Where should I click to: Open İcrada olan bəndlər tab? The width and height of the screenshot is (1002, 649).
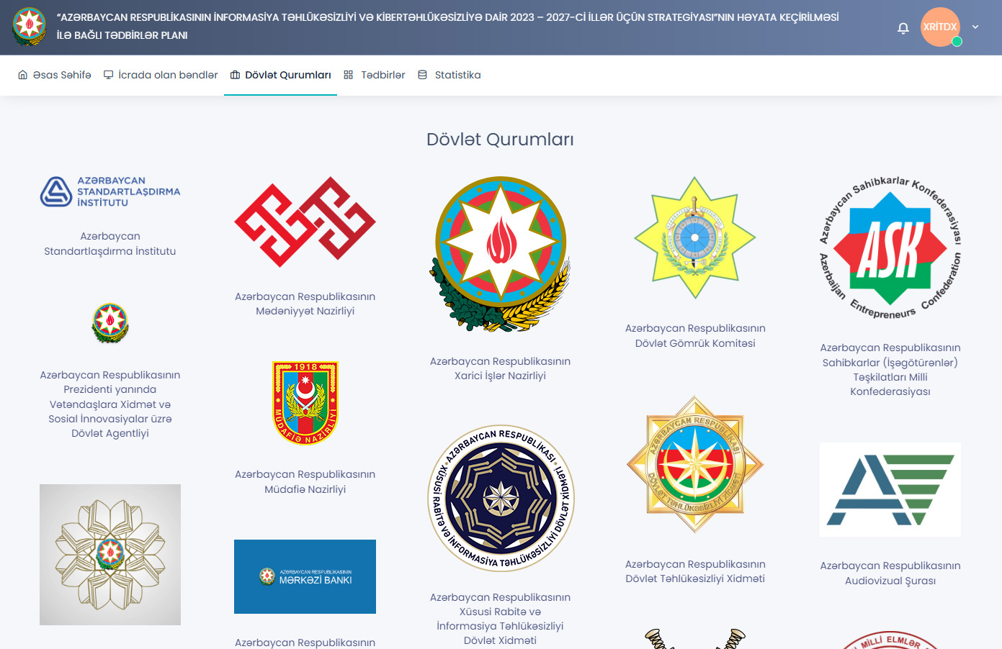[x=161, y=75]
